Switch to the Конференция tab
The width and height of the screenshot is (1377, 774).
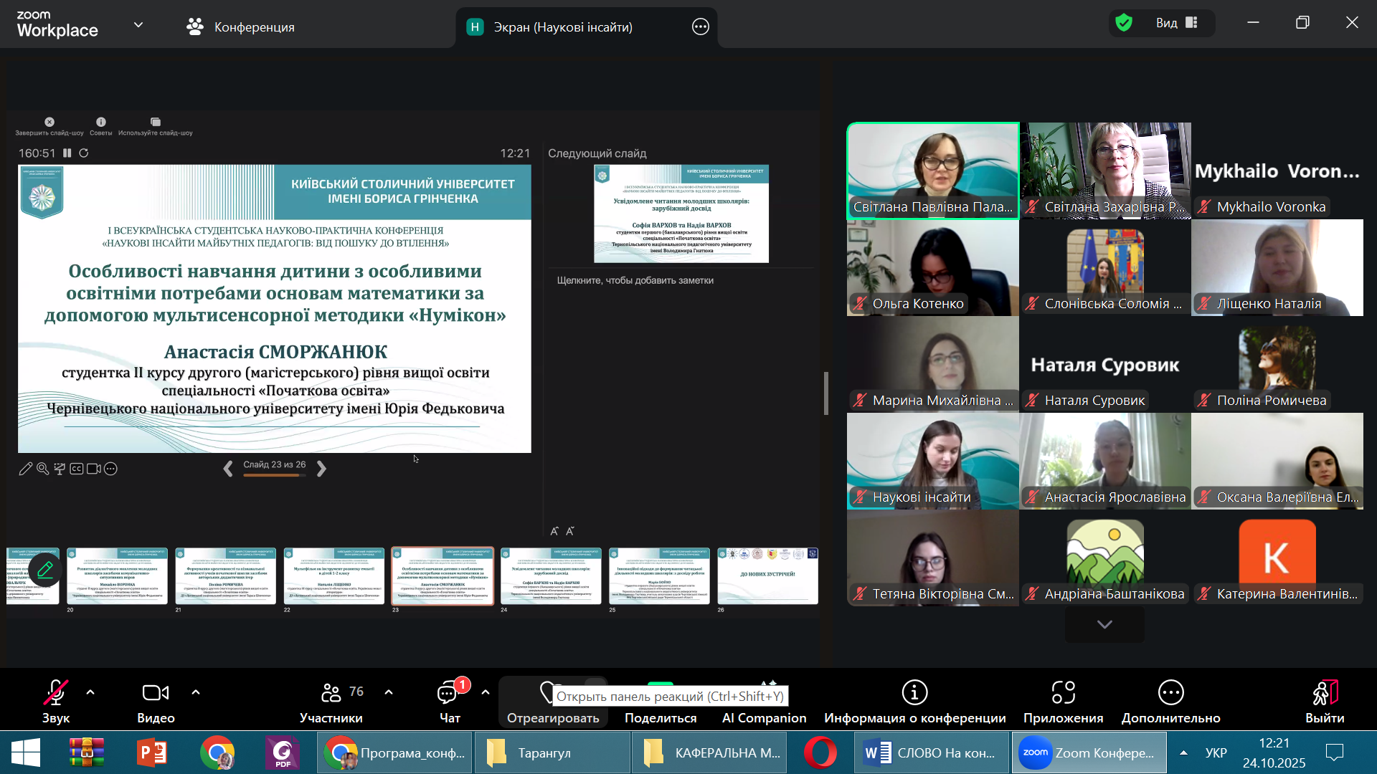[x=241, y=27]
